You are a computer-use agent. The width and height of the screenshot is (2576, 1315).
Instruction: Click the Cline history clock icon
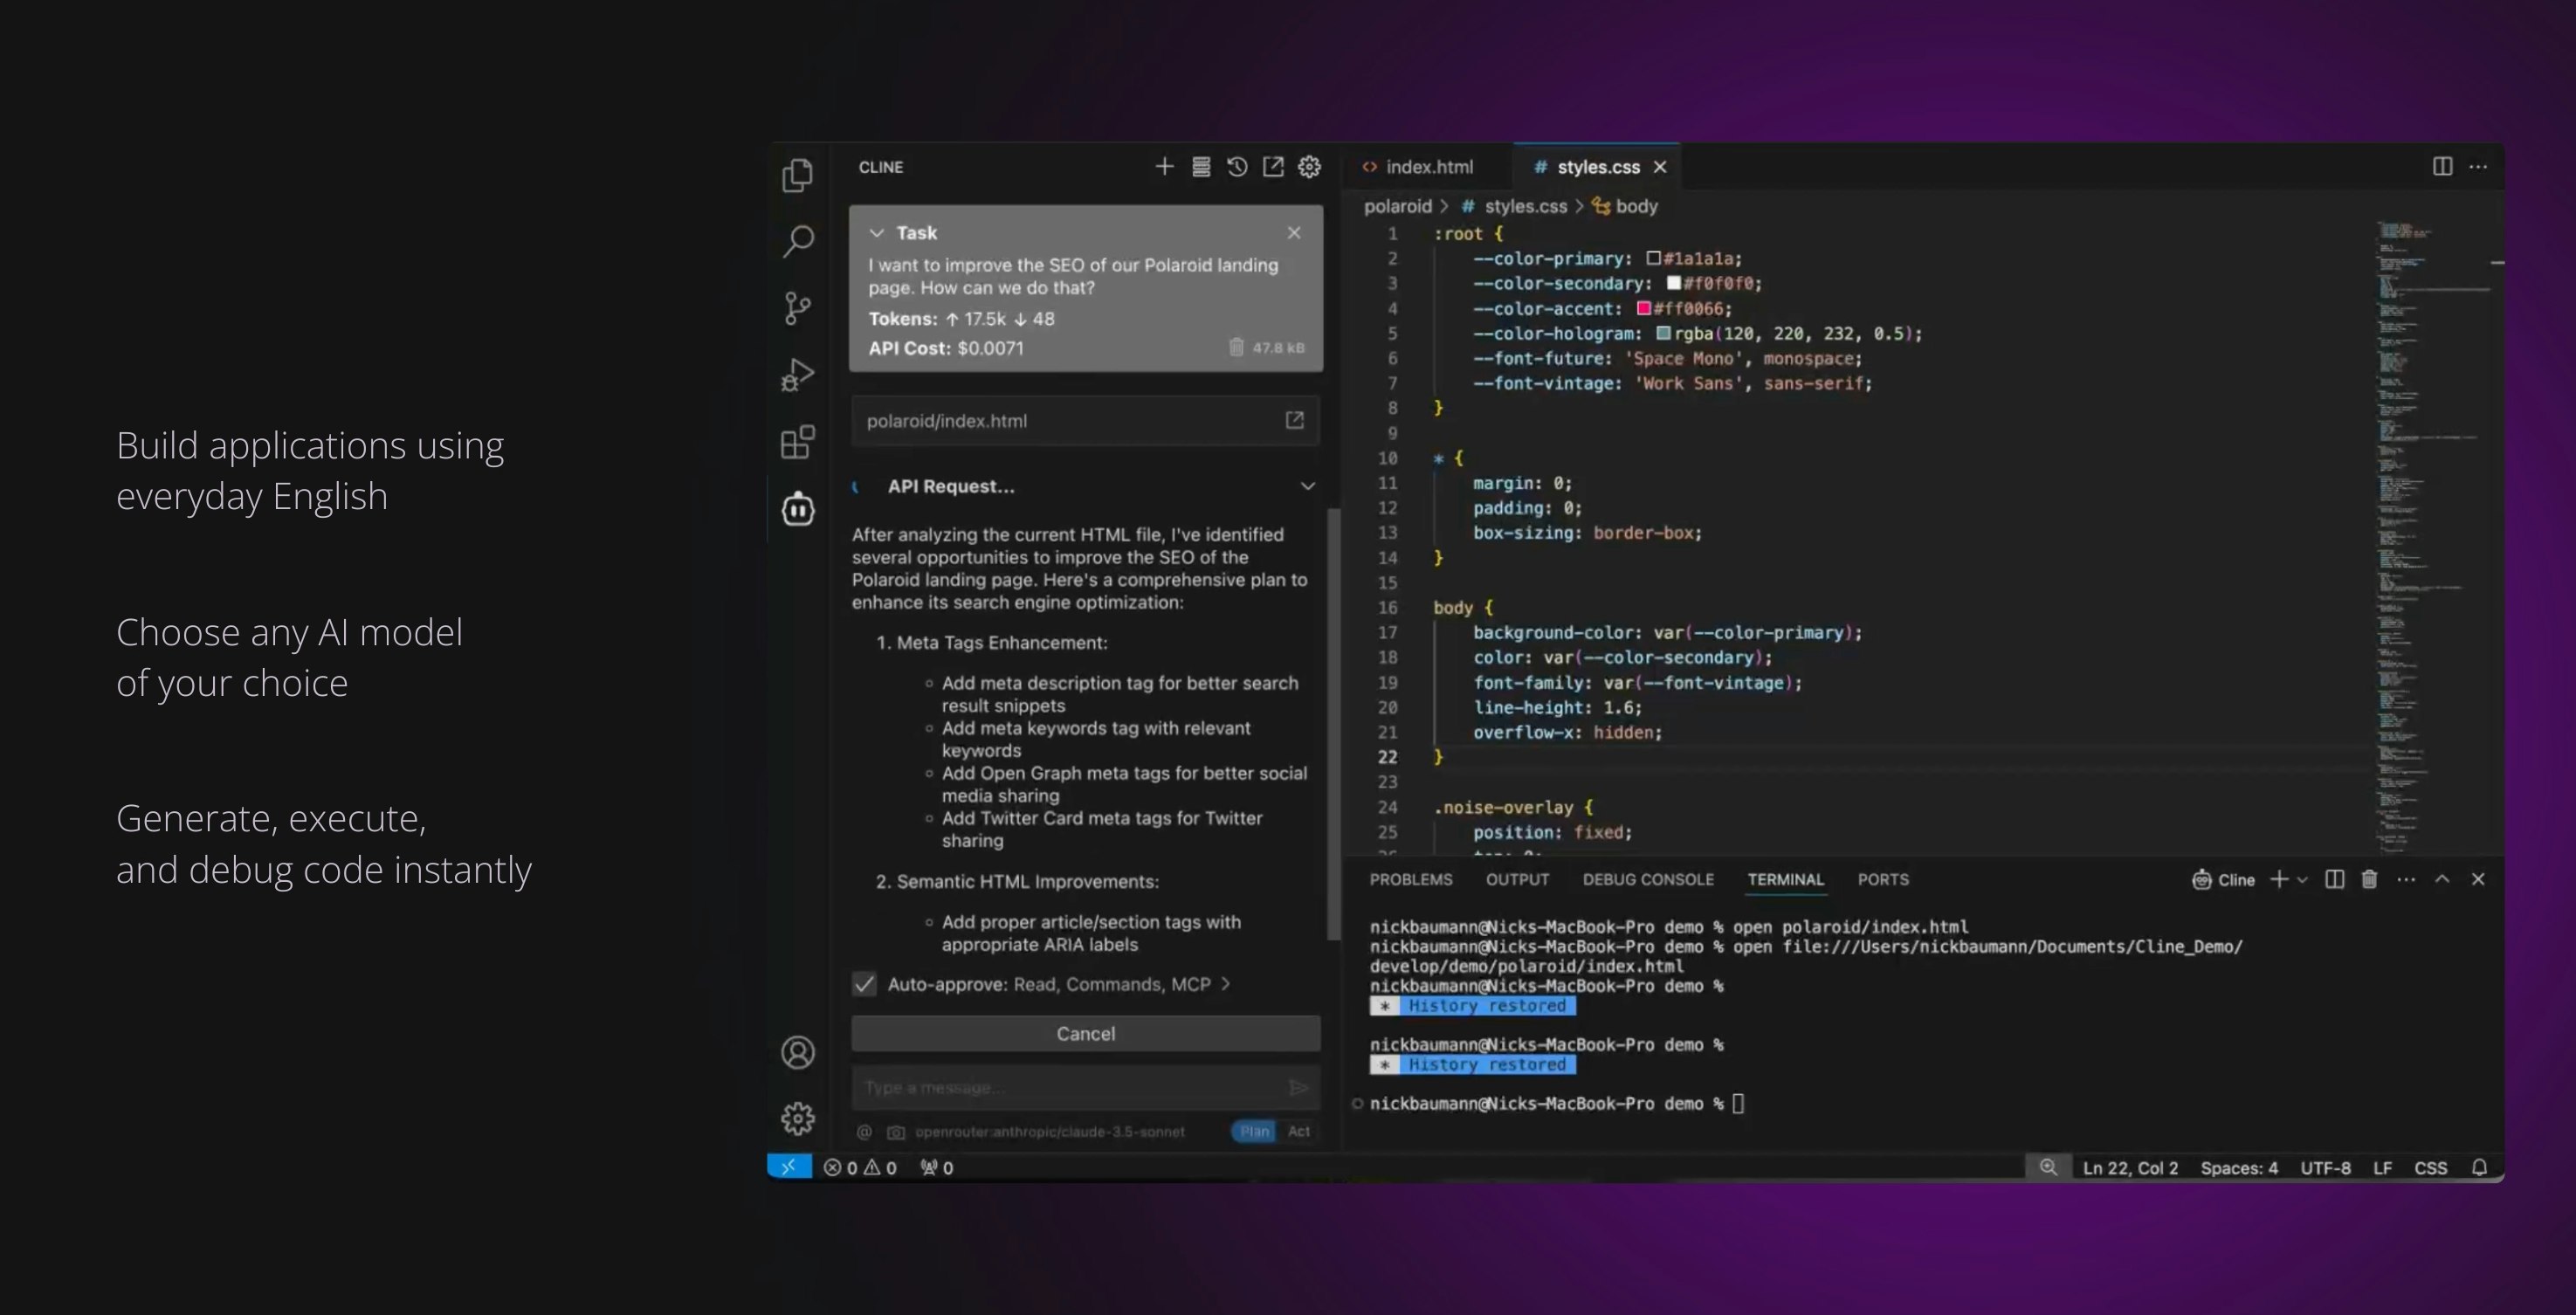click(x=1237, y=167)
